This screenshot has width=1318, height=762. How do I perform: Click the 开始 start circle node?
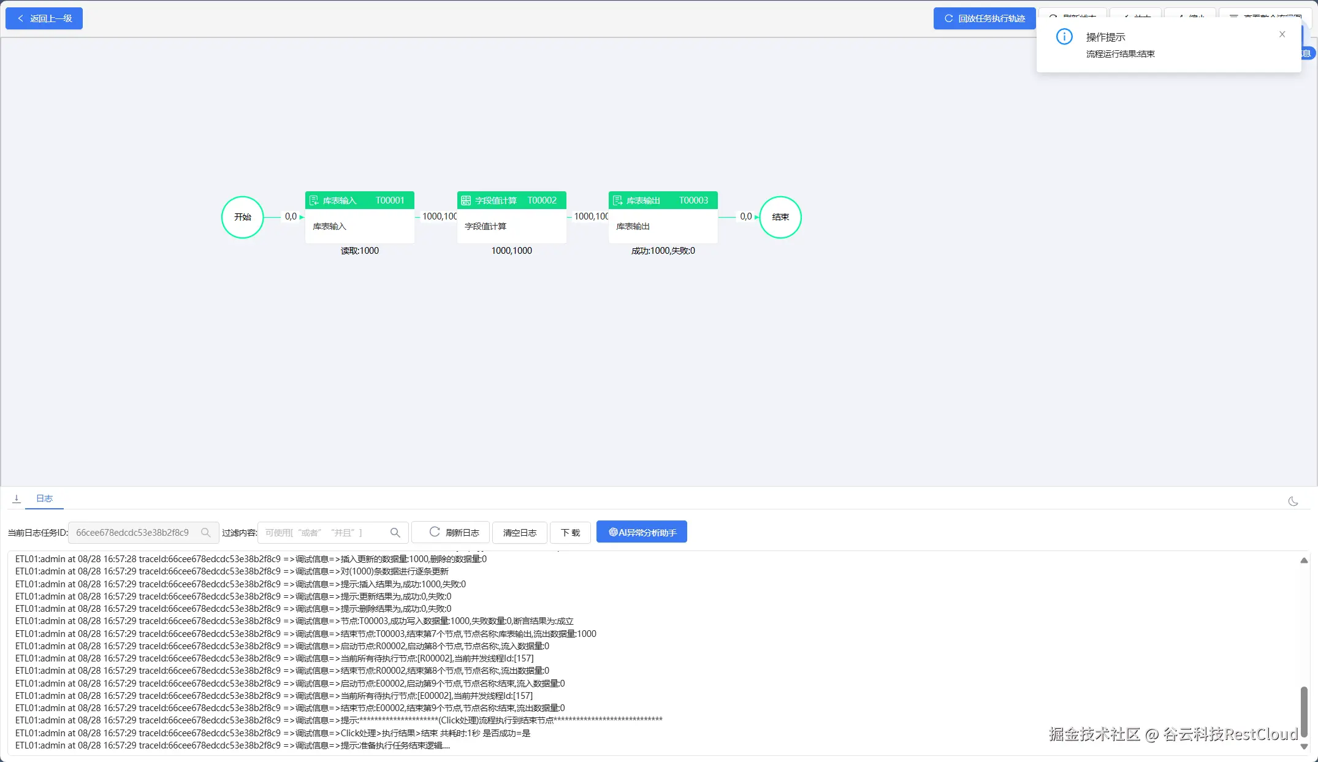(x=243, y=217)
